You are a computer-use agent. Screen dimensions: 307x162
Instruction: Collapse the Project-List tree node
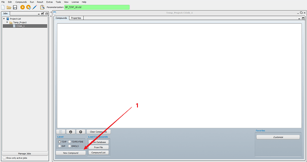(4, 19)
